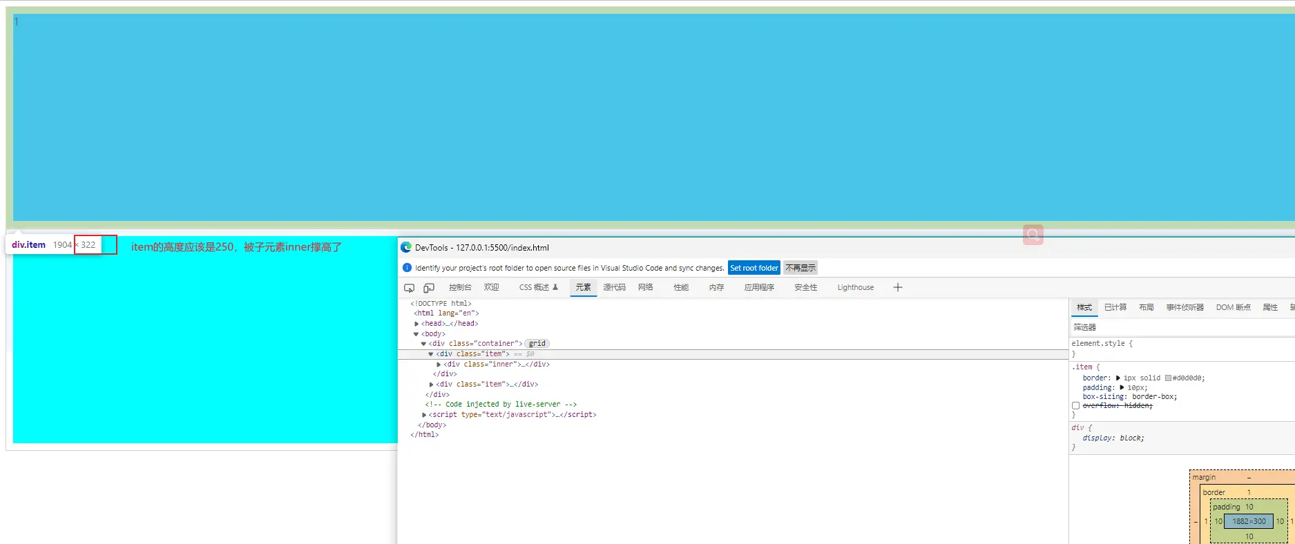1295x544 pixels.
Task: Expand the head element node
Action: pos(416,324)
